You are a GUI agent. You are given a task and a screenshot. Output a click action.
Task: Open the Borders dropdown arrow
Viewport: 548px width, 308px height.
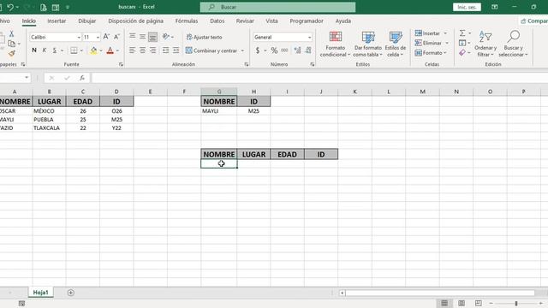[x=81, y=50]
